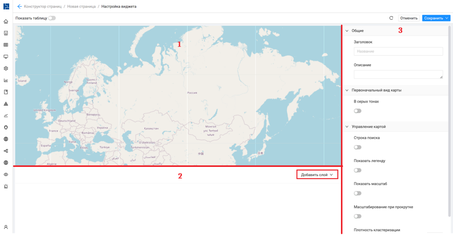Click the Отменить button
The image size is (453, 235).
tap(408, 18)
